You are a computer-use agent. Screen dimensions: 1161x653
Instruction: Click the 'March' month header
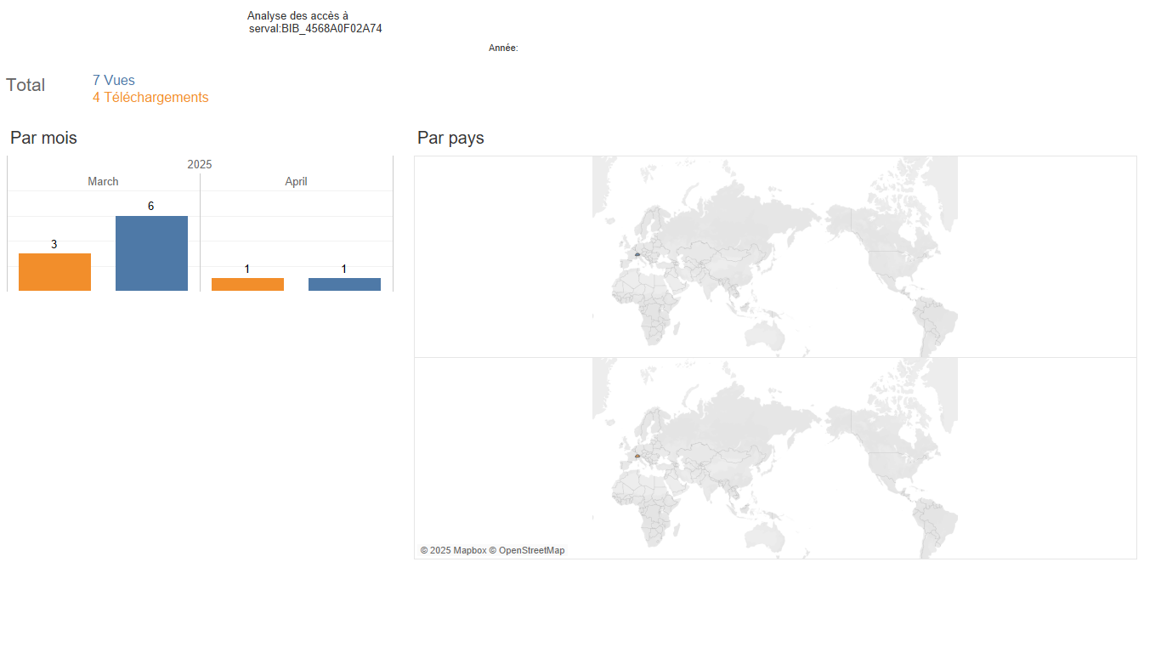(x=103, y=181)
